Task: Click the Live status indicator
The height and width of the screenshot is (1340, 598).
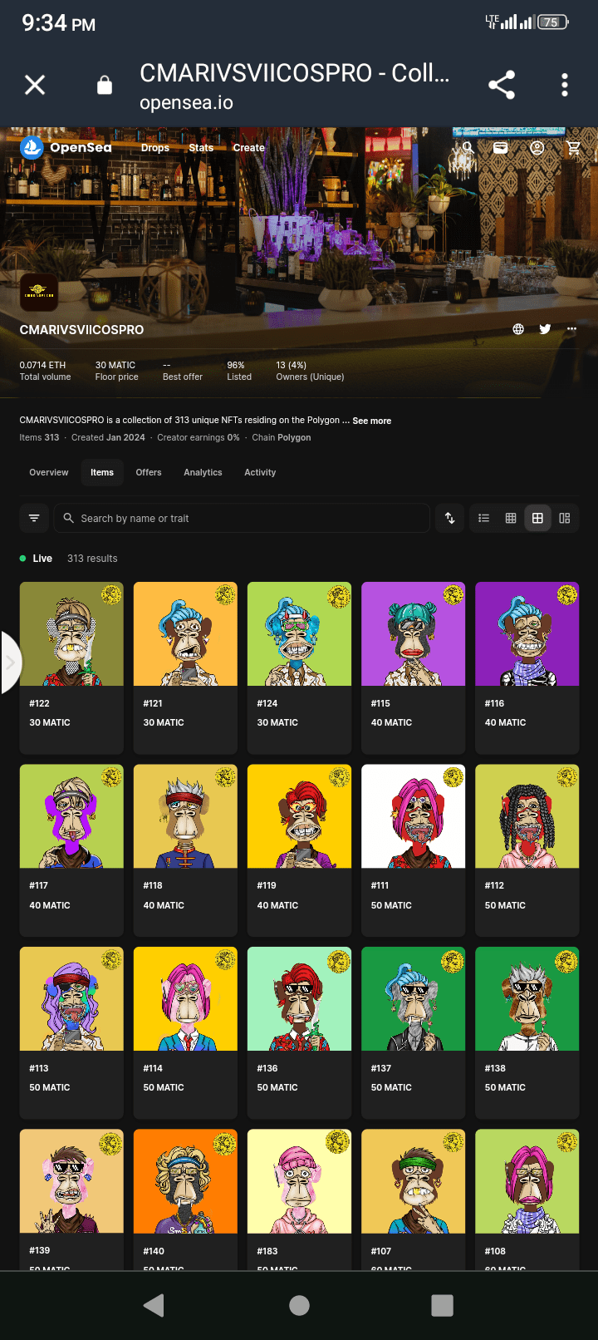Action: point(36,559)
